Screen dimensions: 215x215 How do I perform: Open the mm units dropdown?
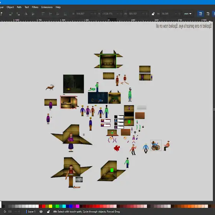[188, 14]
